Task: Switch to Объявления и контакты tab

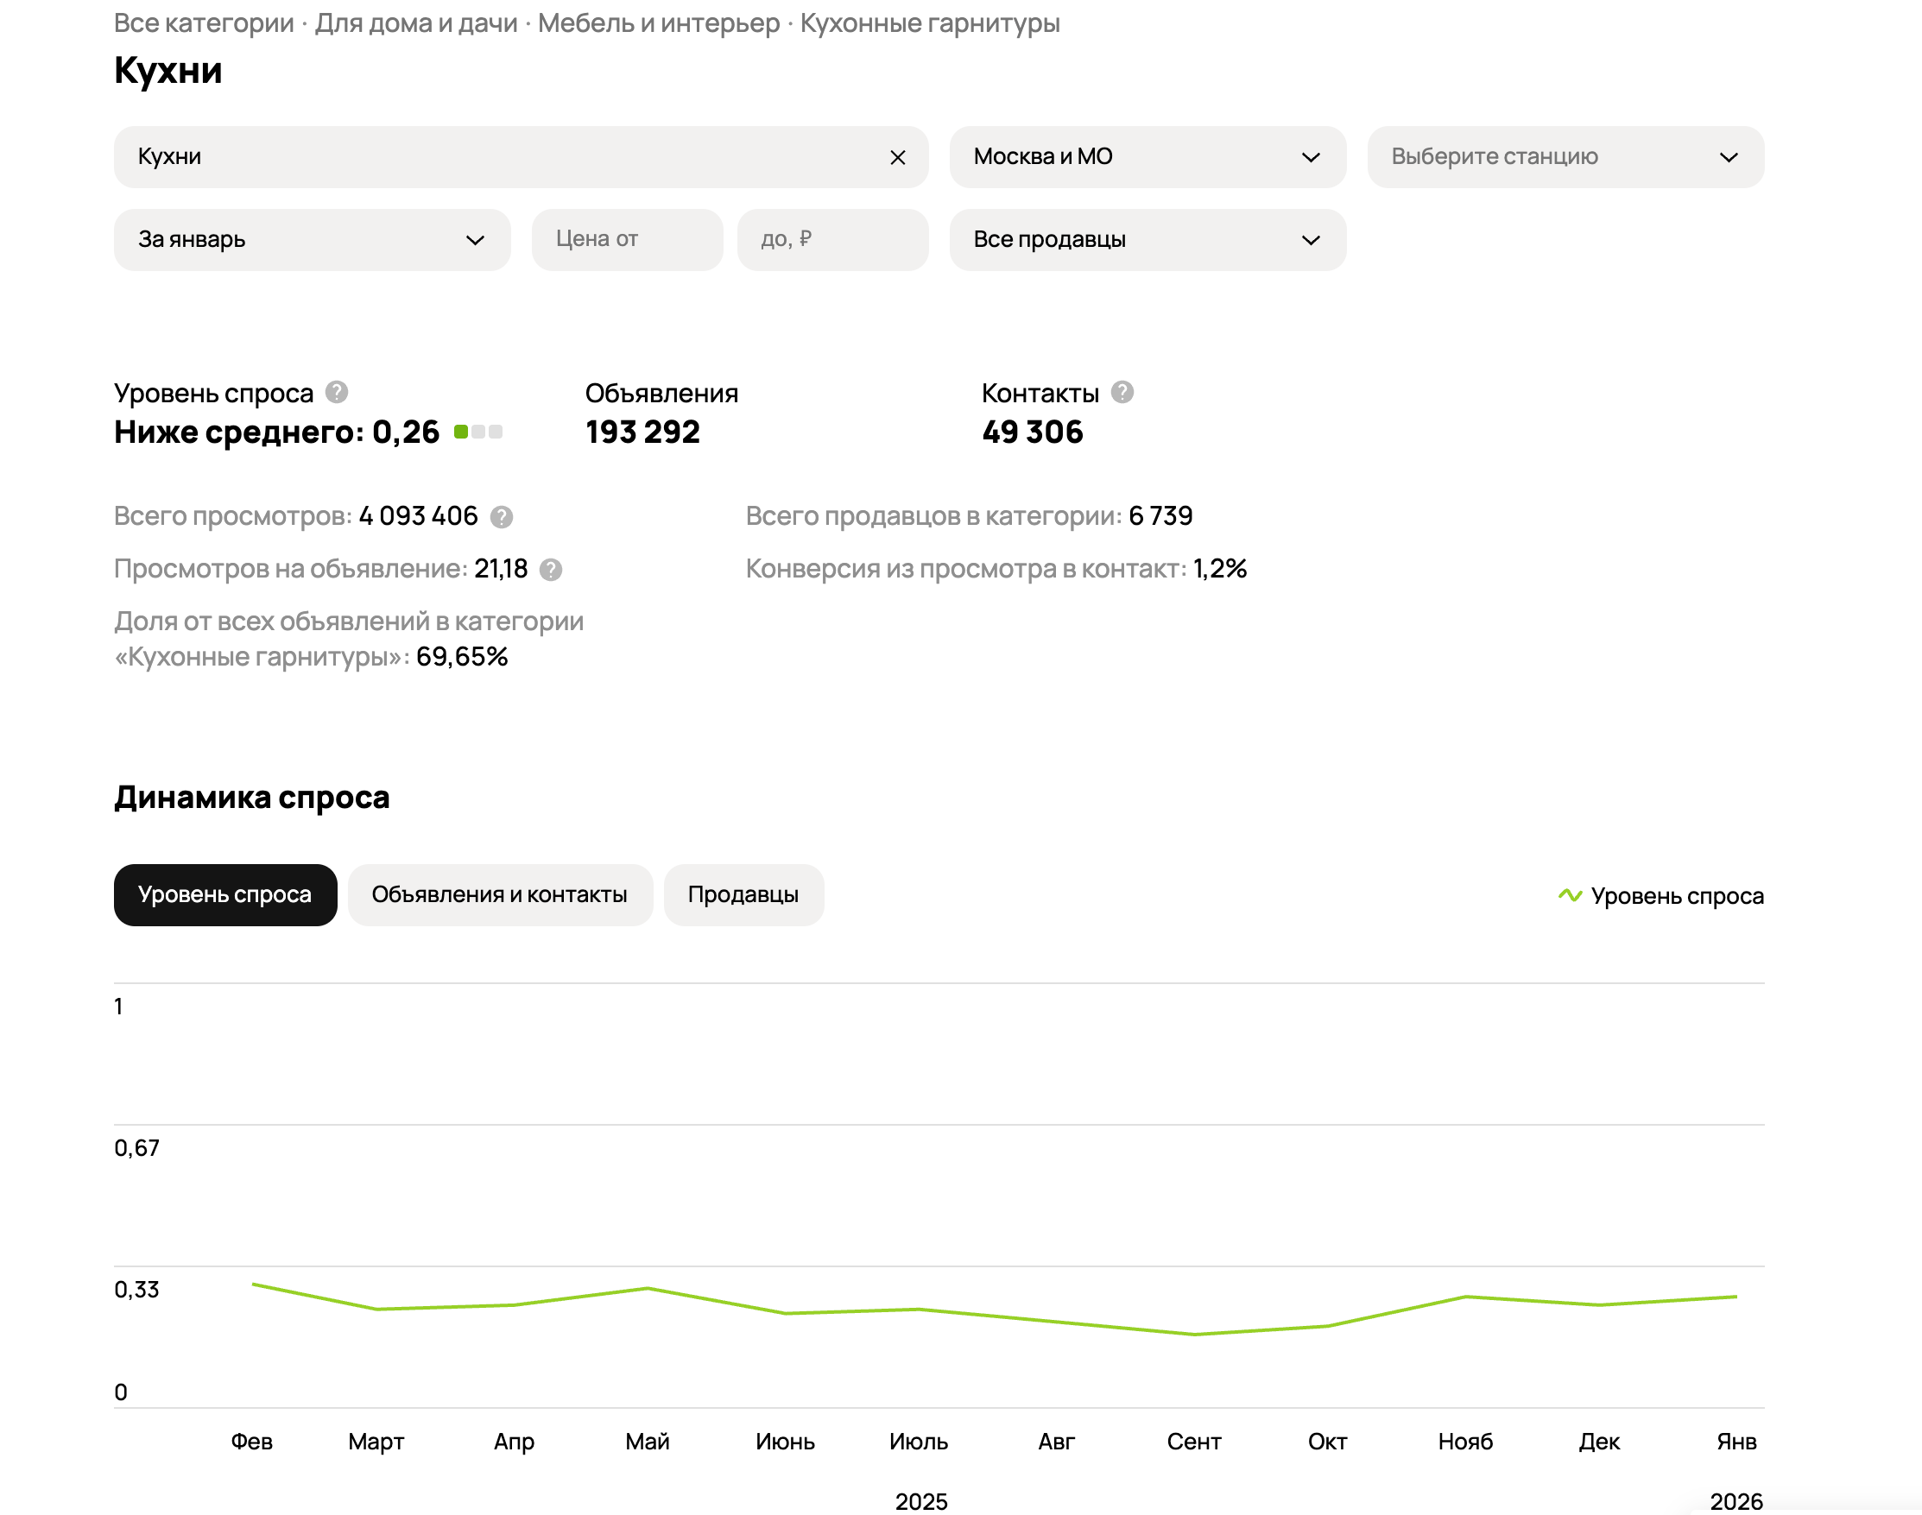Action: pos(499,894)
